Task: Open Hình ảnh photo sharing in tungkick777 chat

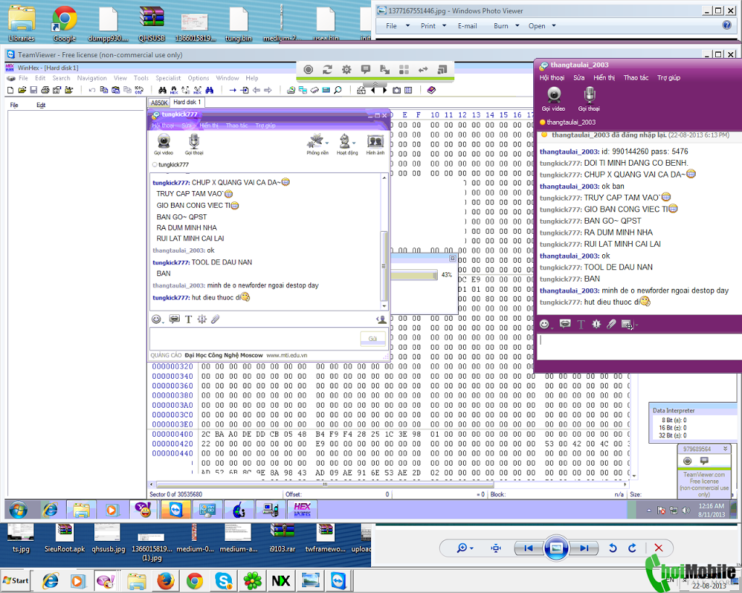Action: [375, 144]
